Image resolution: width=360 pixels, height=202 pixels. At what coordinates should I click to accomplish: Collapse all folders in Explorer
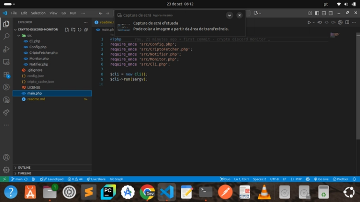click(x=86, y=30)
